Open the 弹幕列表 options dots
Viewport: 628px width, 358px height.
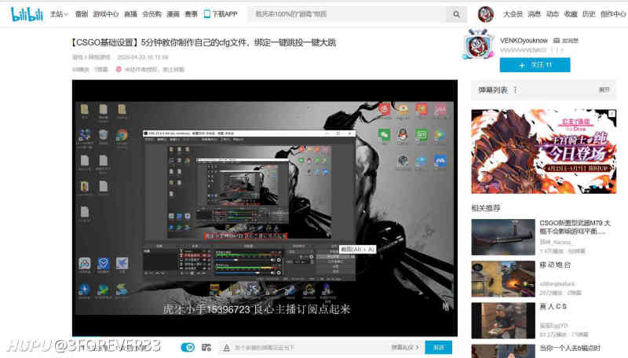click(x=516, y=89)
